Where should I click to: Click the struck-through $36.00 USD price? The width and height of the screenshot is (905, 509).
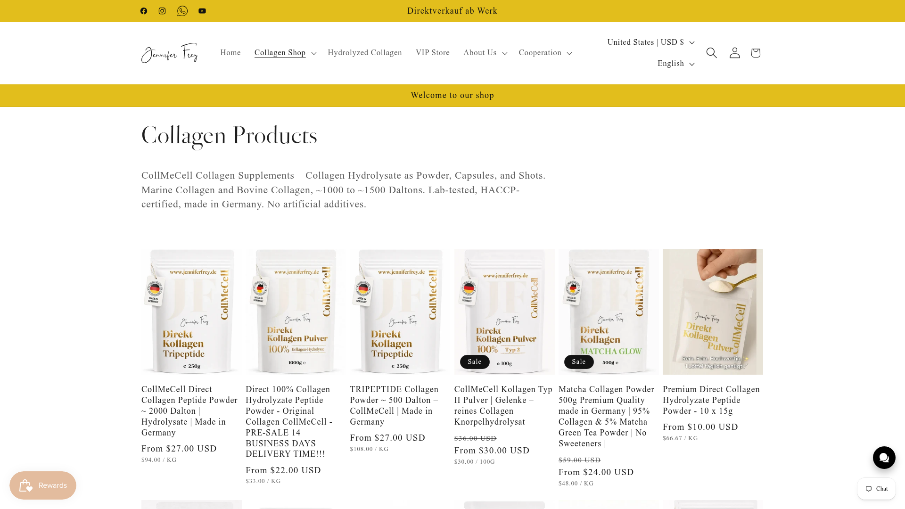point(476,438)
